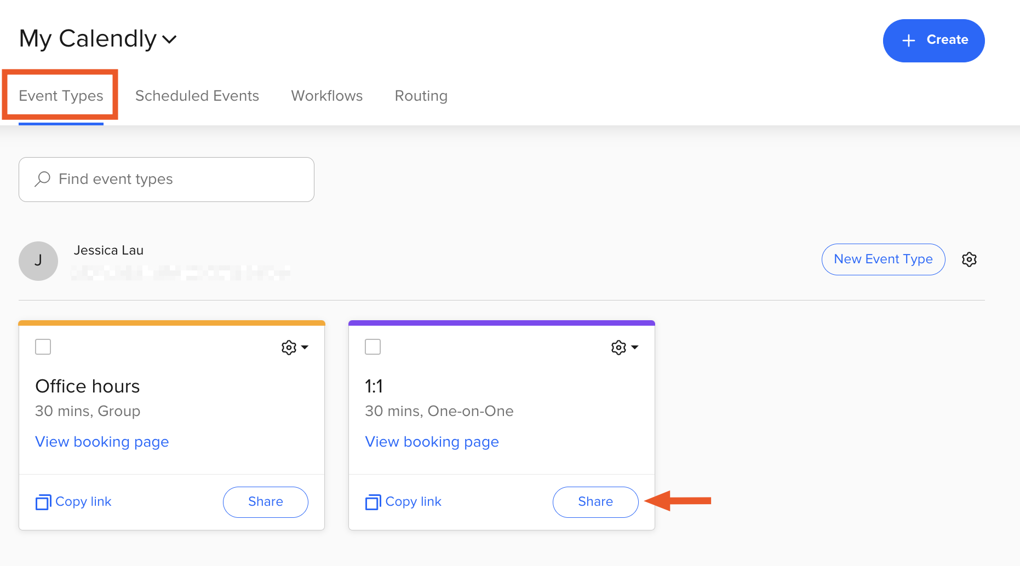
Task: Select the Routing tab
Action: pos(421,96)
